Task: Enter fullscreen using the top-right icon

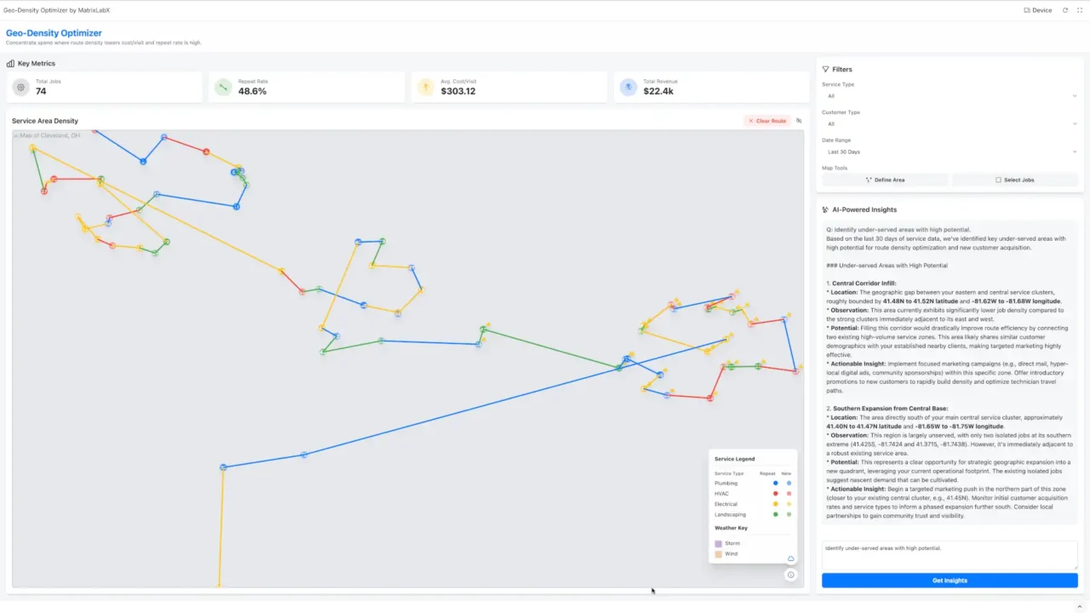Action: click(1078, 10)
